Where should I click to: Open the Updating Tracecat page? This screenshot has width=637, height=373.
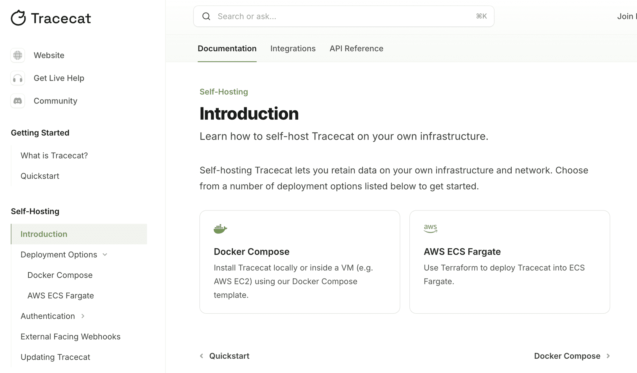coord(55,357)
